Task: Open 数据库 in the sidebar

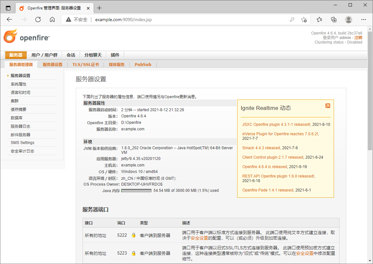Action: [17, 118]
